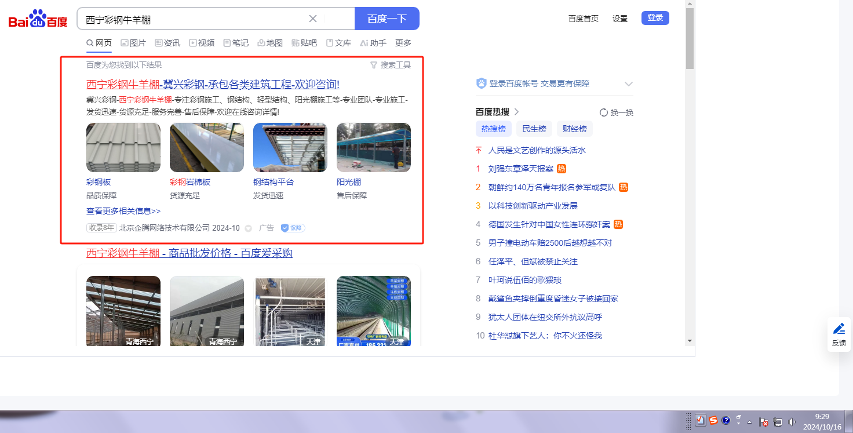Open hot search 叶珂说伍佰的歌猥琐
This screenshot has width=853, height=433.
coord(525,280)
